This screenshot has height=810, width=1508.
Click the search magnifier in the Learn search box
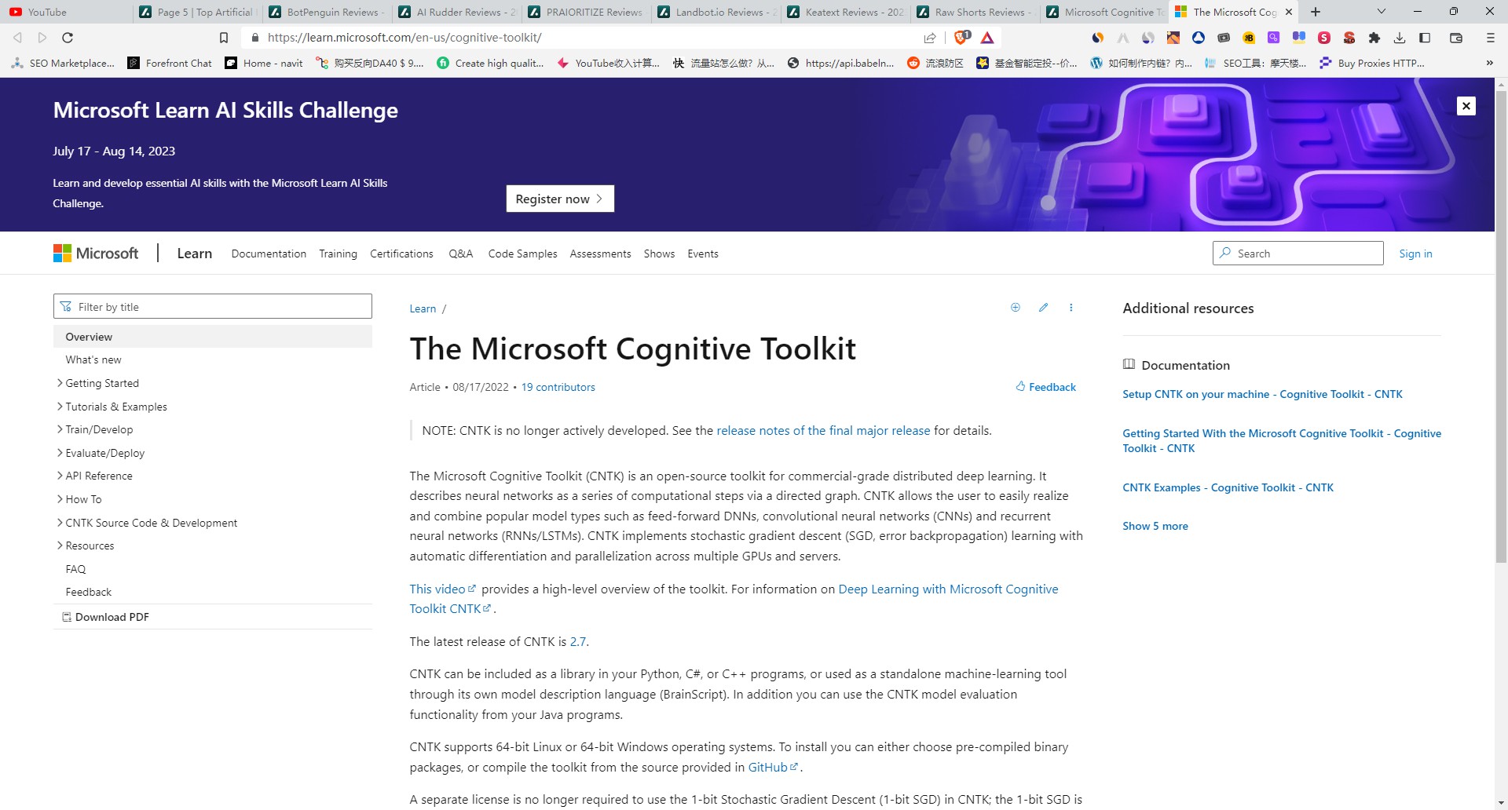coord(1226,253)
